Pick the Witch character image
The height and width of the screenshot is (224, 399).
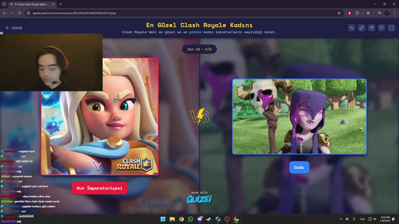coord(299,117)
